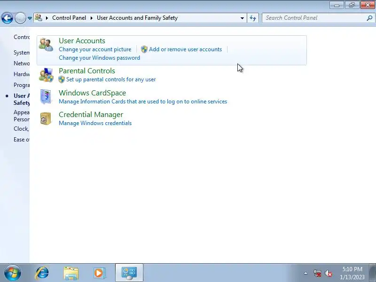Select Control Panel in the breadcrumb
Screen dimensions: 376x282
[69, 18]
